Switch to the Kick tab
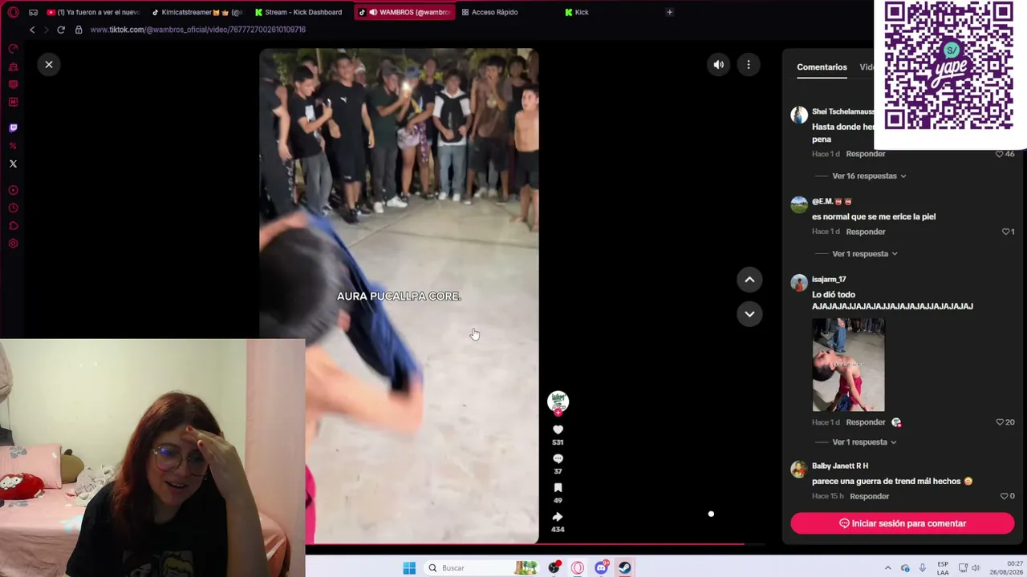Screen dimensions: 1027x577 pos(580,12)
